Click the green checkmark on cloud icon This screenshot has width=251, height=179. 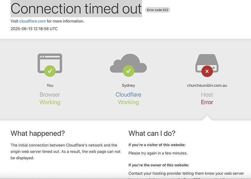coord(128,71)
